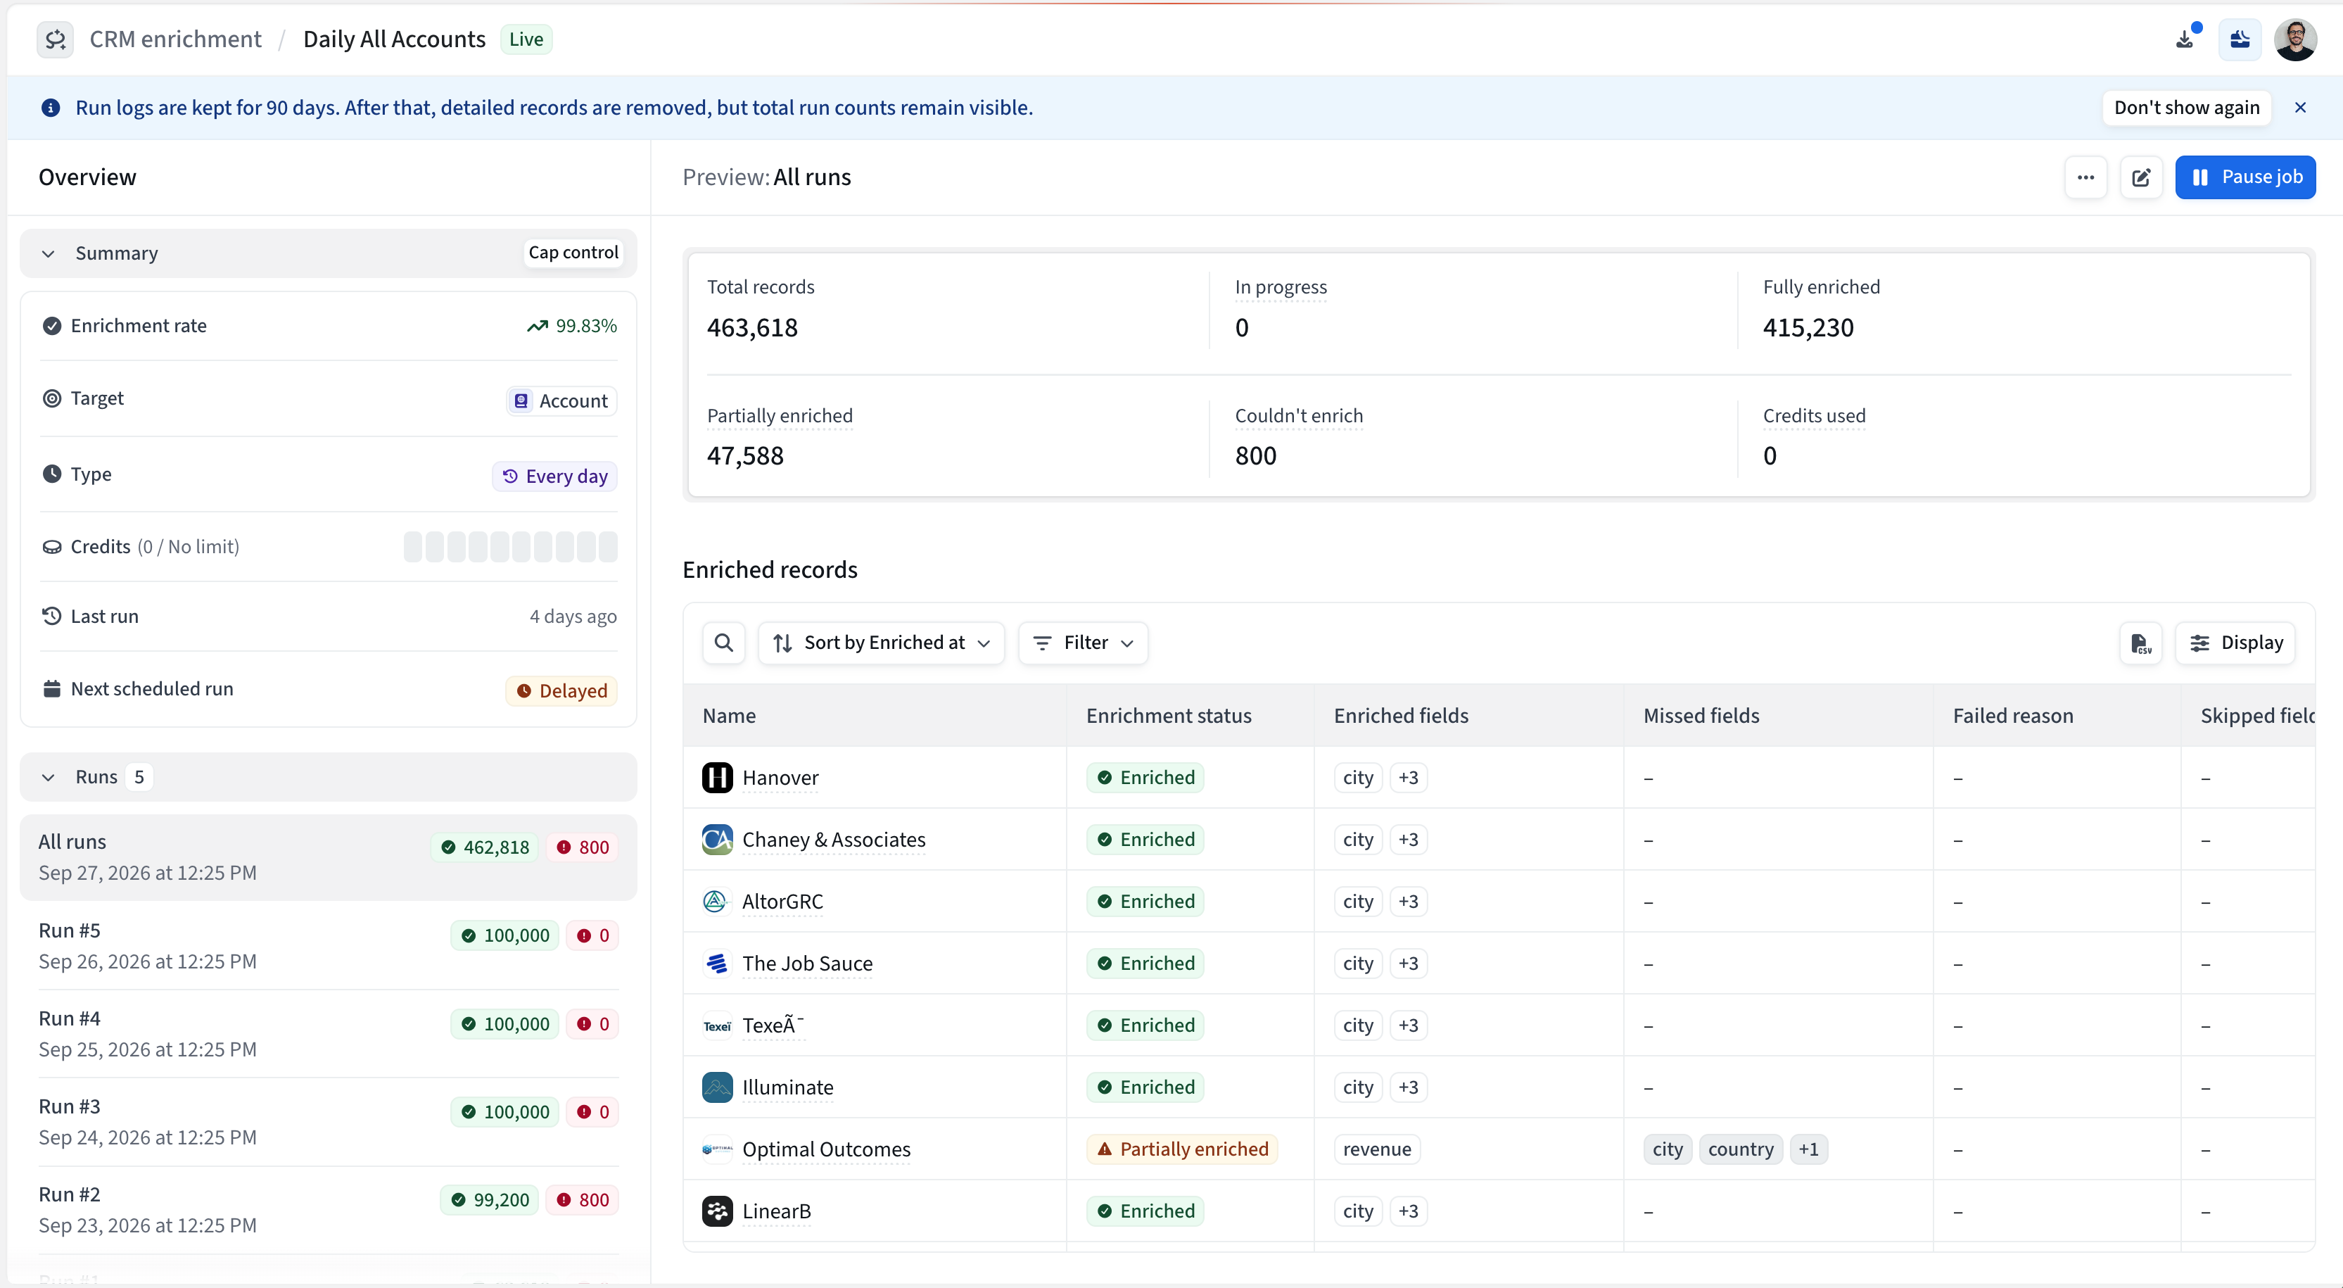Image resolution: width=2343 pixels, height=1288 pixels.
Task: Click the CRM enrichment sync icon
Action: 56,39
